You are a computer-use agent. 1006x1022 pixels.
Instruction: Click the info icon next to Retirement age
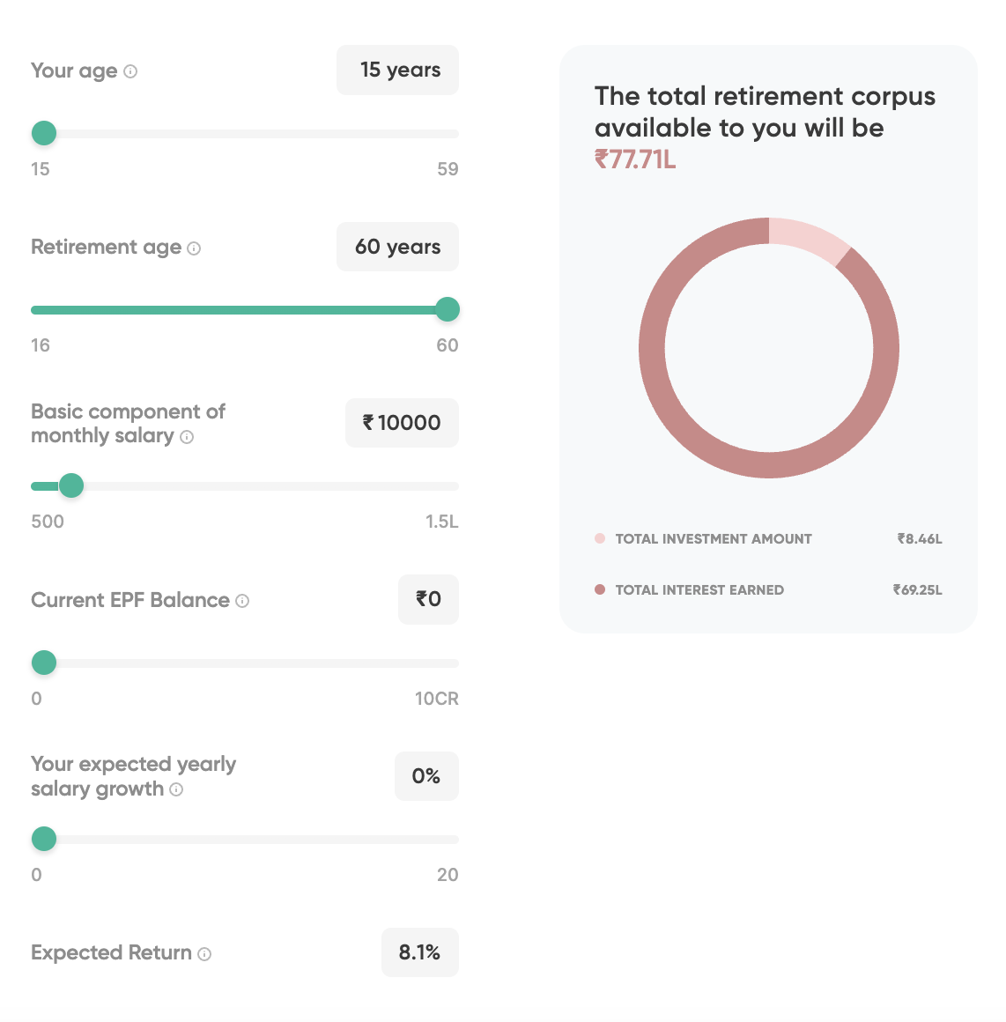(x=194, y=248)
